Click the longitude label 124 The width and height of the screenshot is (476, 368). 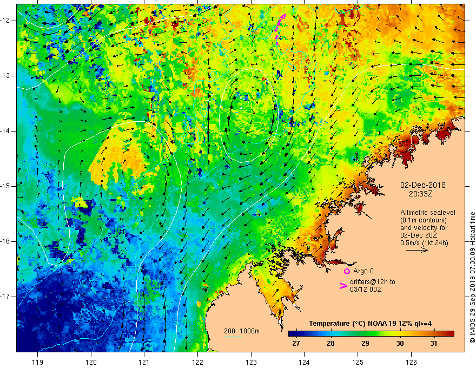pyautogui.click(x=305, y=362)
